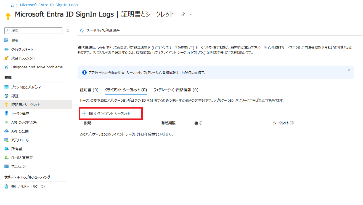Click the info icon beside 値 column
Screen dimensions: 363x205
pos(201,123)
